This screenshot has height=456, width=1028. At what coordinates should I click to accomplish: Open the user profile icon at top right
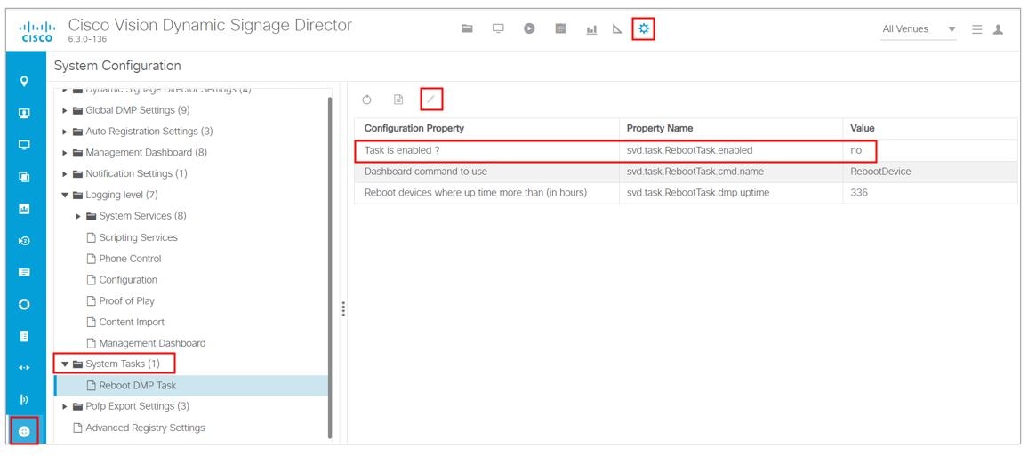998,29
